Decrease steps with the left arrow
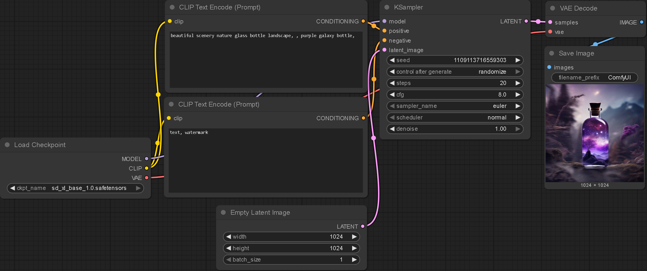This screenshot has width=647, height=271. pyautogui.click(x=392, y=83)
